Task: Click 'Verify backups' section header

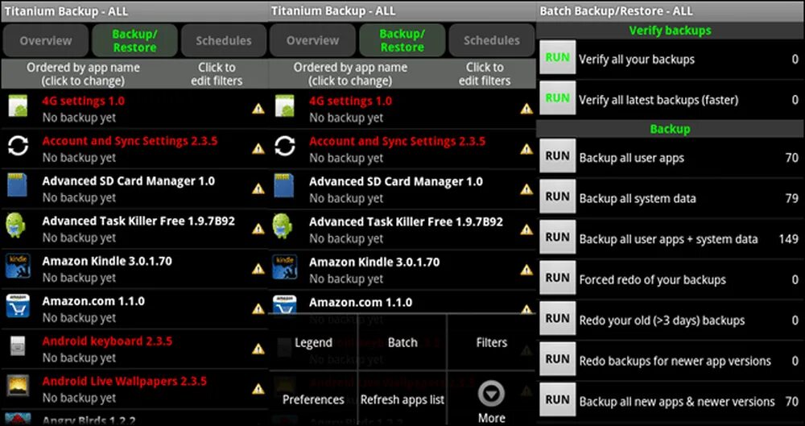Action: [670, 31]
